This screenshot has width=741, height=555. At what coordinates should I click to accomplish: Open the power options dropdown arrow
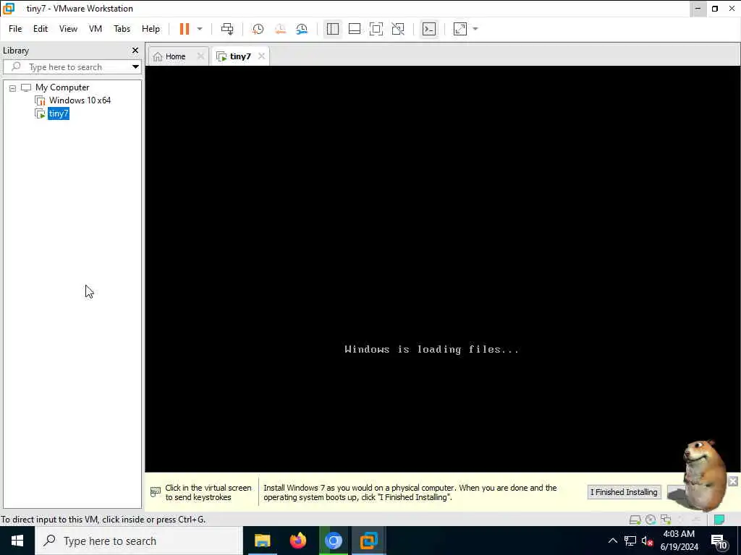pyautogui.click(x=200, y=29)
